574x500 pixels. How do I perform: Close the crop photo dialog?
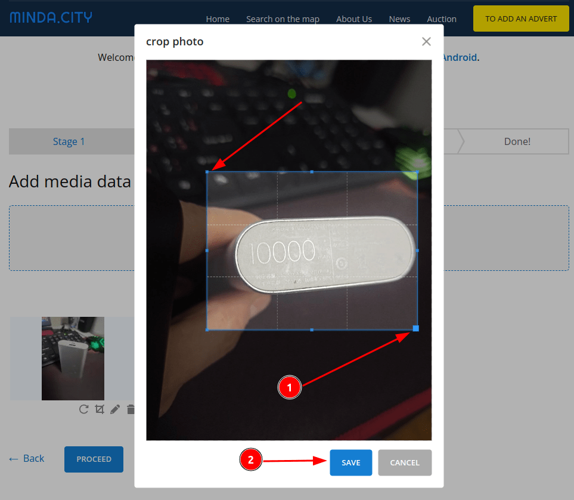coord(426,41)
